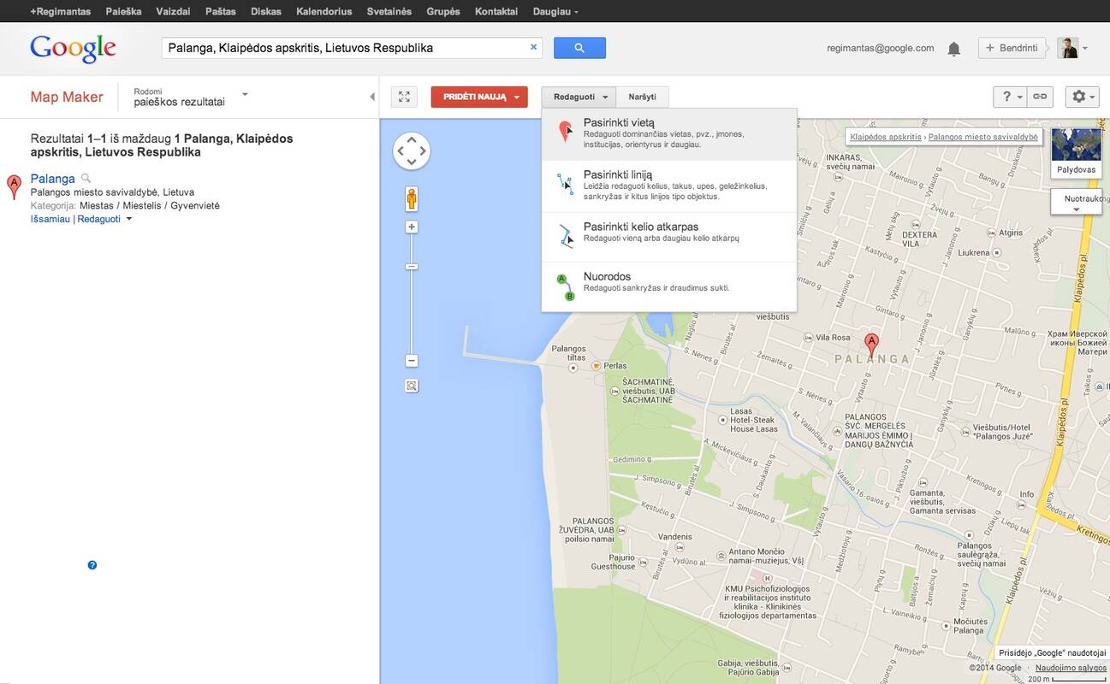Image resolution: width=1110 pixels, height=684 pixels.
Task: Zoom in using the plus button
Action: (412, 227)
